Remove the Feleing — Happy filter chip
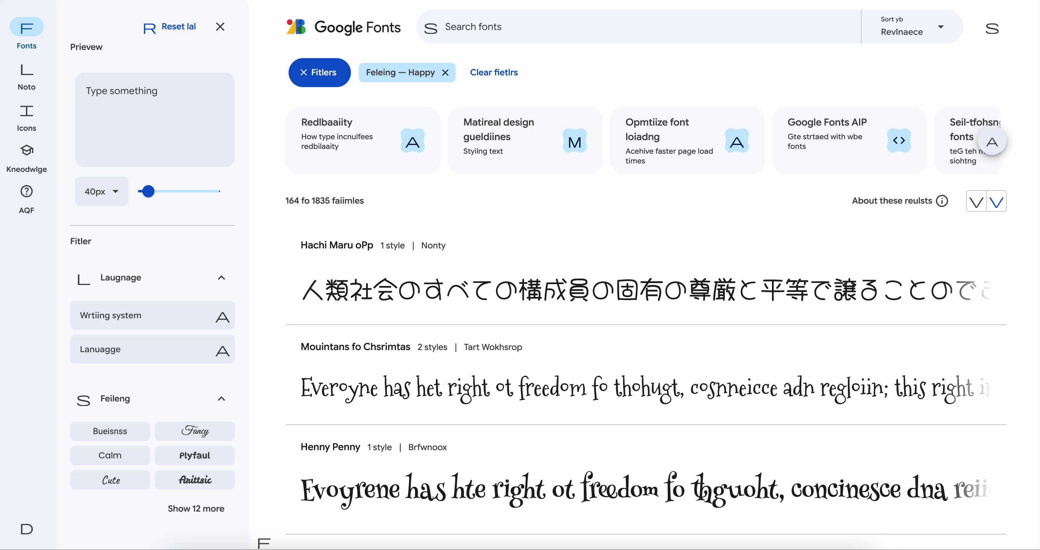 [x=445, y=73]
